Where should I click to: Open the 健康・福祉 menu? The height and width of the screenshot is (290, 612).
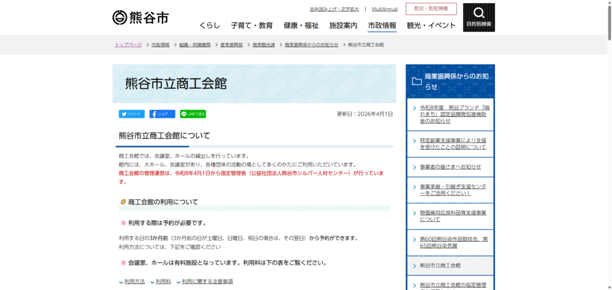tap(301, 26)
